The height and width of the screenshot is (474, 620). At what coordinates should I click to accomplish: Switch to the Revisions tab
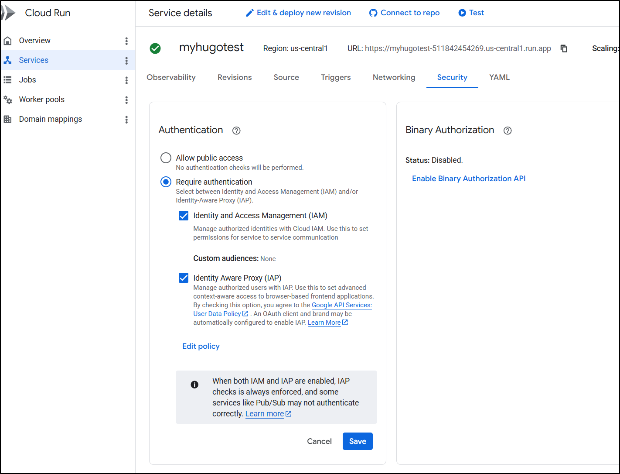(235, 77)
